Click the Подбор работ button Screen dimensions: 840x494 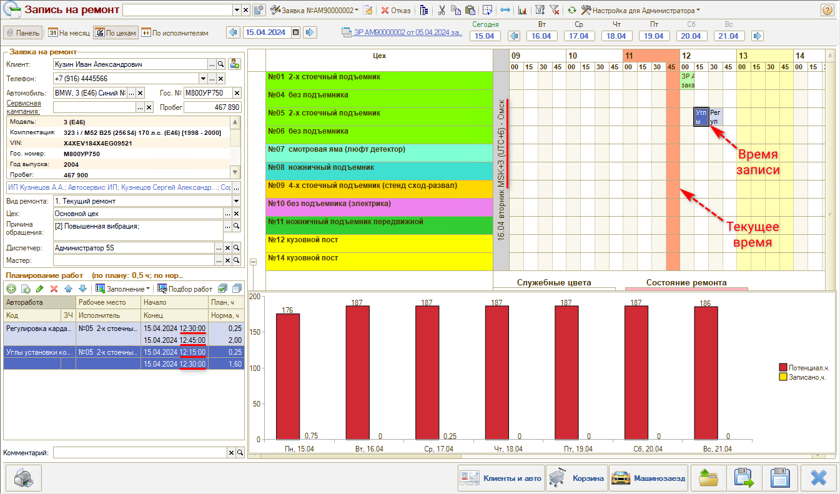click(x=185, y=289)
